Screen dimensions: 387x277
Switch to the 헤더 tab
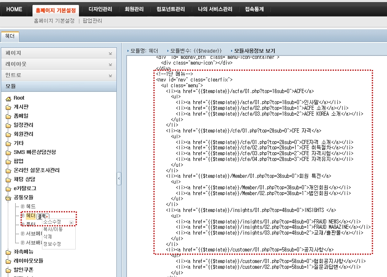[10, 36]
